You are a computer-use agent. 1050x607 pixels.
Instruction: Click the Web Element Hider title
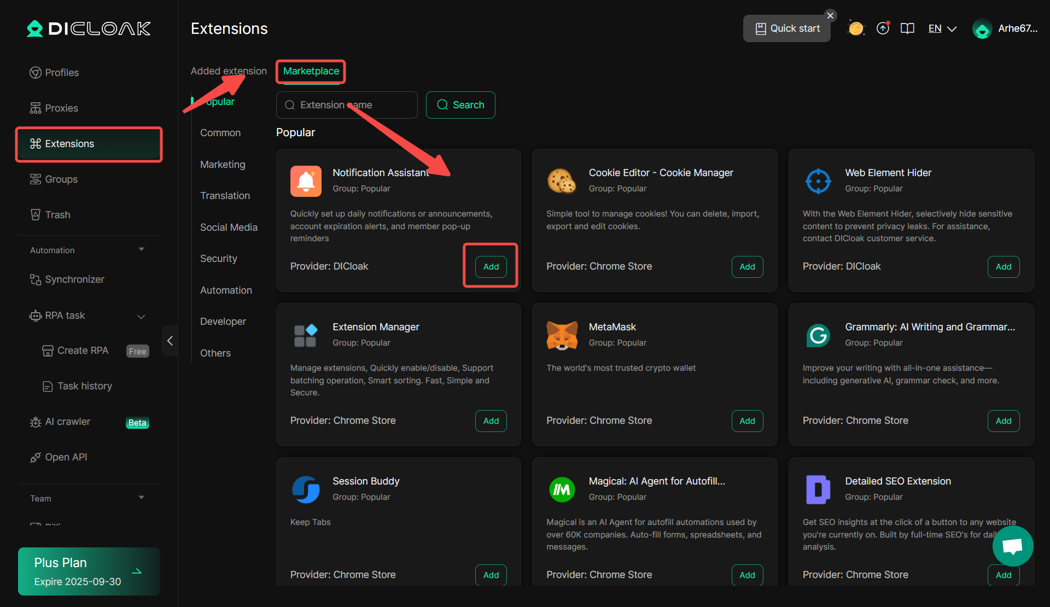coord(888,173)
